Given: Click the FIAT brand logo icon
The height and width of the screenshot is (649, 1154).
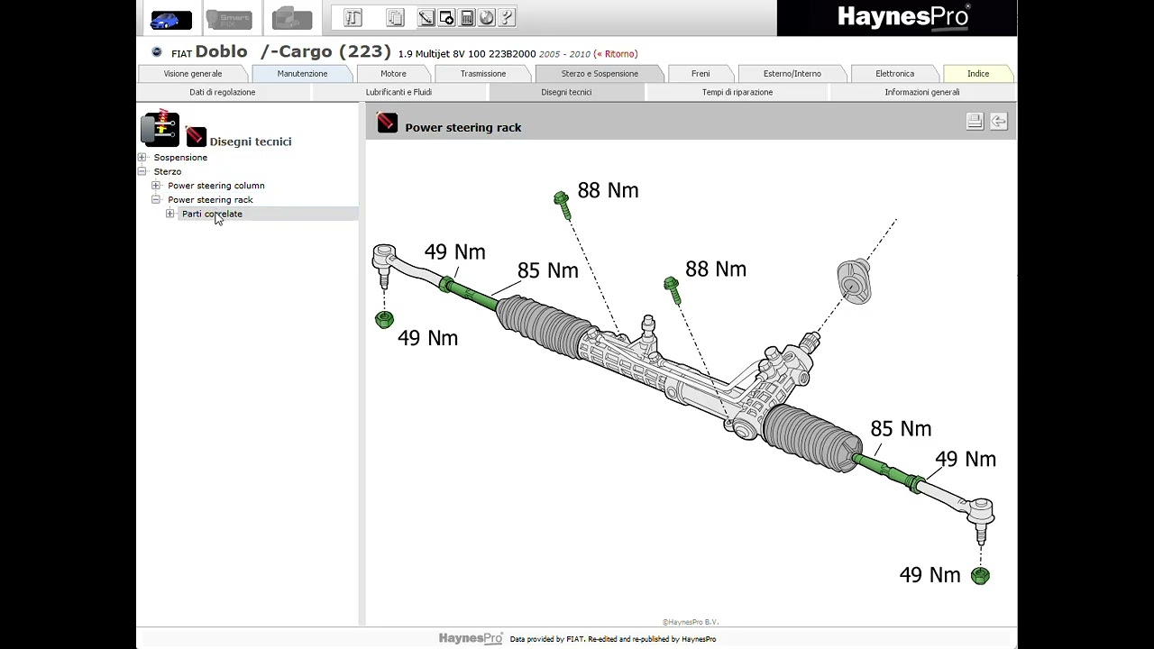Looking at the screenshot, I should point(157,53).
